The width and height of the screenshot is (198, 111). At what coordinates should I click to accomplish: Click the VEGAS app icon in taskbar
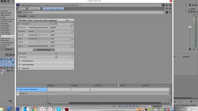(26, 109)
